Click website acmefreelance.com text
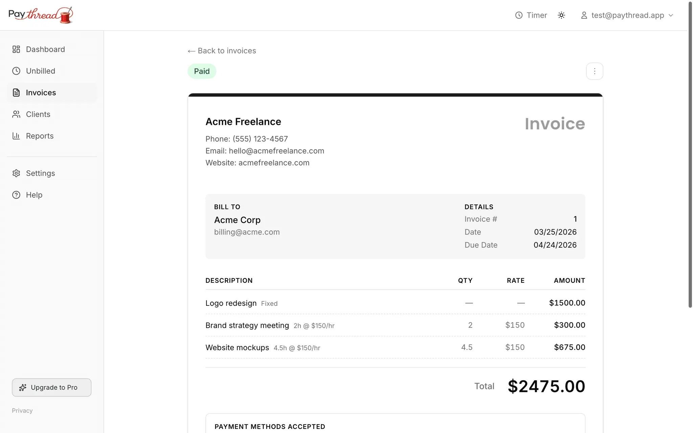The width and height of the screenshot is (693, 433). point(274,163)
